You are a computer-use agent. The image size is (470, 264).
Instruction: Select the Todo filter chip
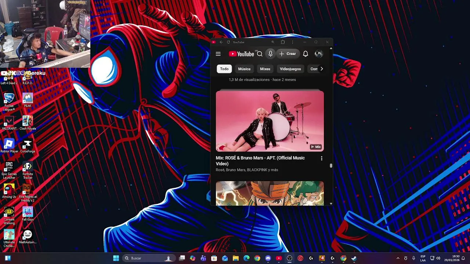point(224,69)
